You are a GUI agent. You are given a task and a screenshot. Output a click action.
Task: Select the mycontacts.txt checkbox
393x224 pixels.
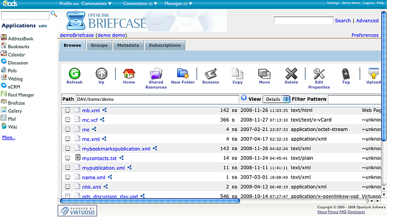click(68, 158)
